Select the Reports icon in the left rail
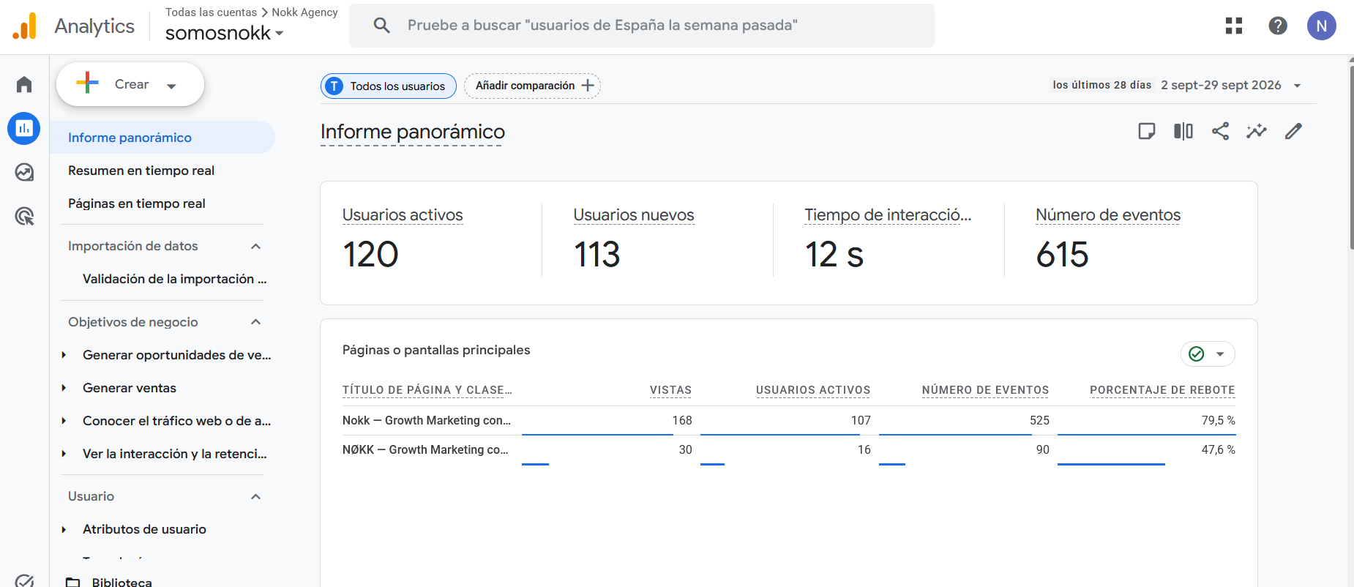The height and width of the screenshot is (587, 1354). pos(24,128)
